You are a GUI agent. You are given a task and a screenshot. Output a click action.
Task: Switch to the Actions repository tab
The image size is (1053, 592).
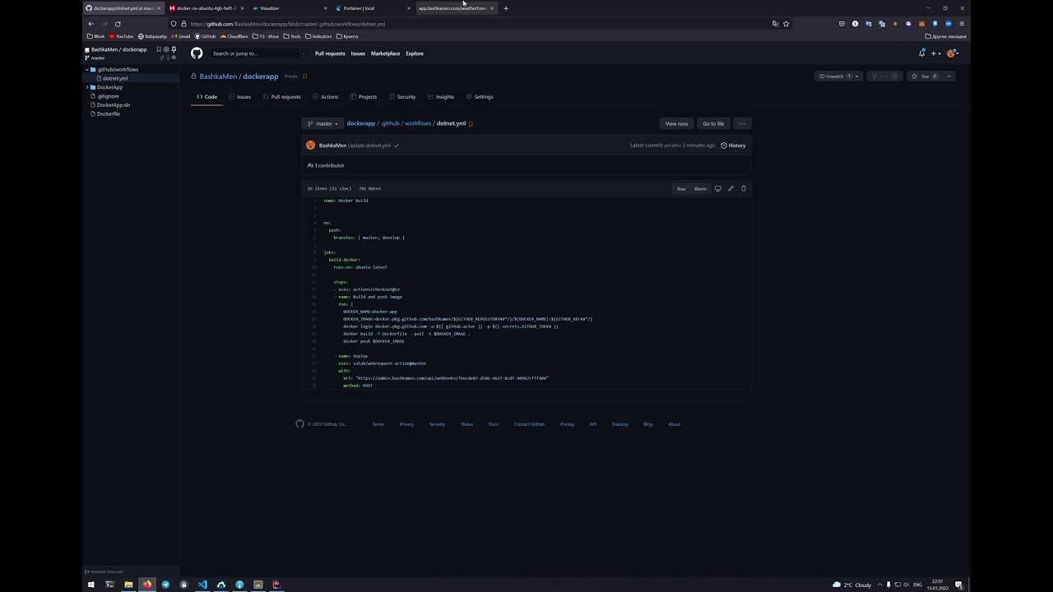point(325,97)
